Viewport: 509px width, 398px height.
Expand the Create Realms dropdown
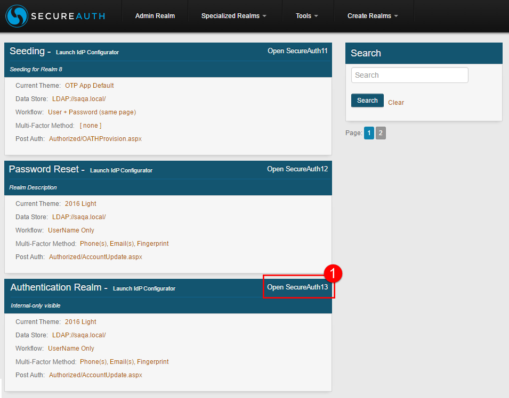[x=373, y=16]
